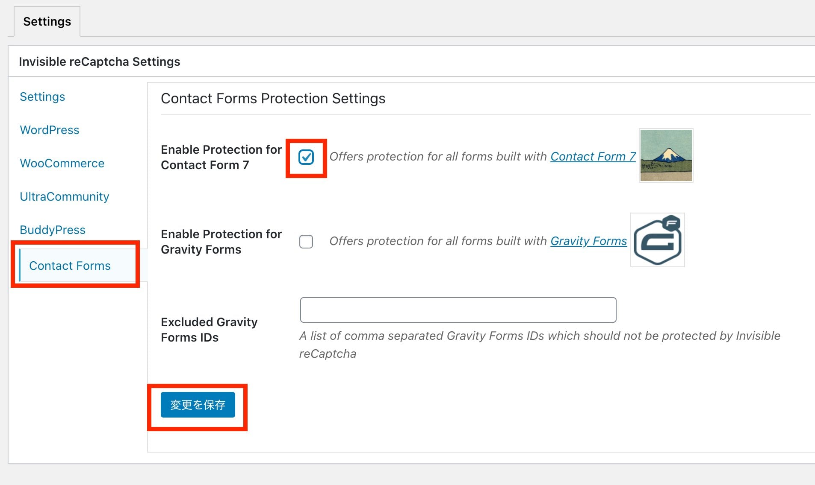The image size is (815, 485).
Task: Click the Enable Protection for Gravity Forms label
Action: [x=221, y=242]
